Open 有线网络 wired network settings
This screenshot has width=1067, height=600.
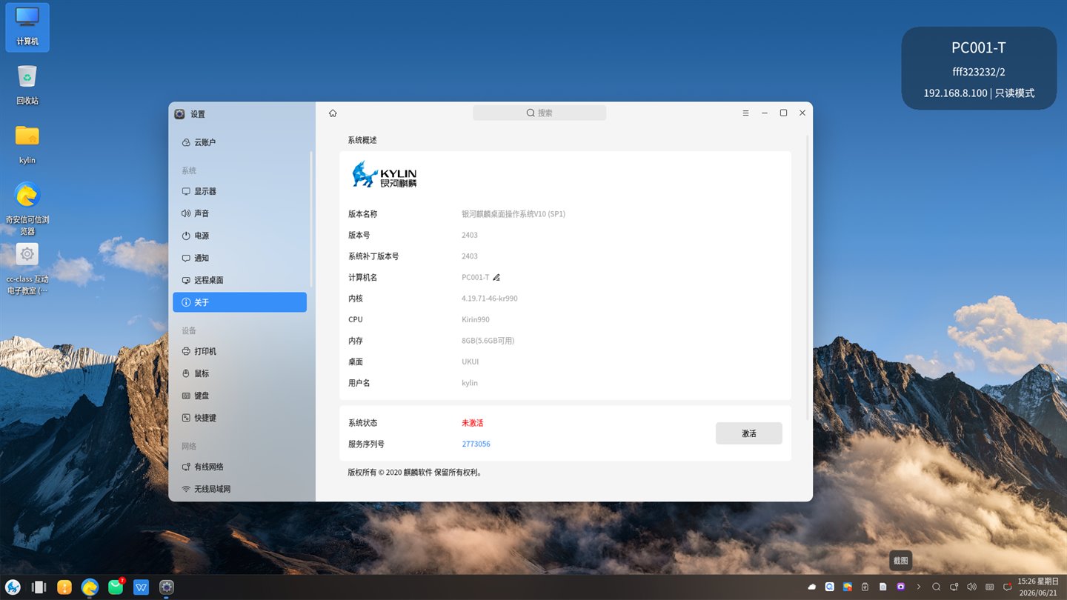pyautogui.click(x=239, y=467)
